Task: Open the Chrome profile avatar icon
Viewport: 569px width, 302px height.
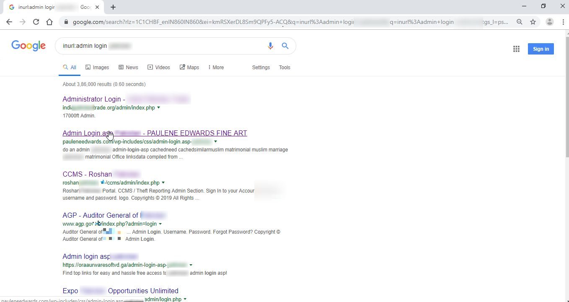Action: click(x=550, y=22)
